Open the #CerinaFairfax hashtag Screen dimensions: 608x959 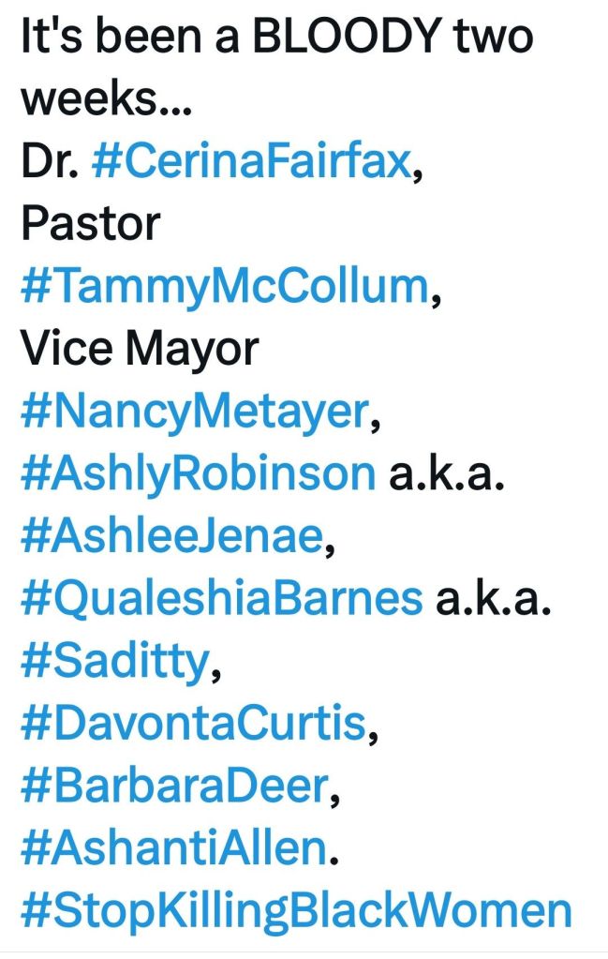click(x=251, y=162)
